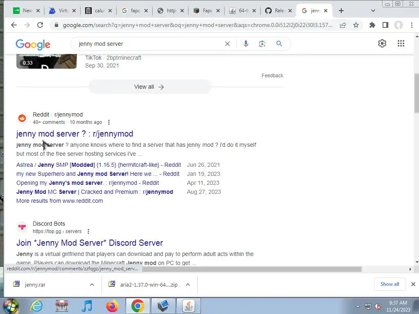419x314 pixels.
Task: Open the music note taskbar app
Action: [x=87, y=306]
